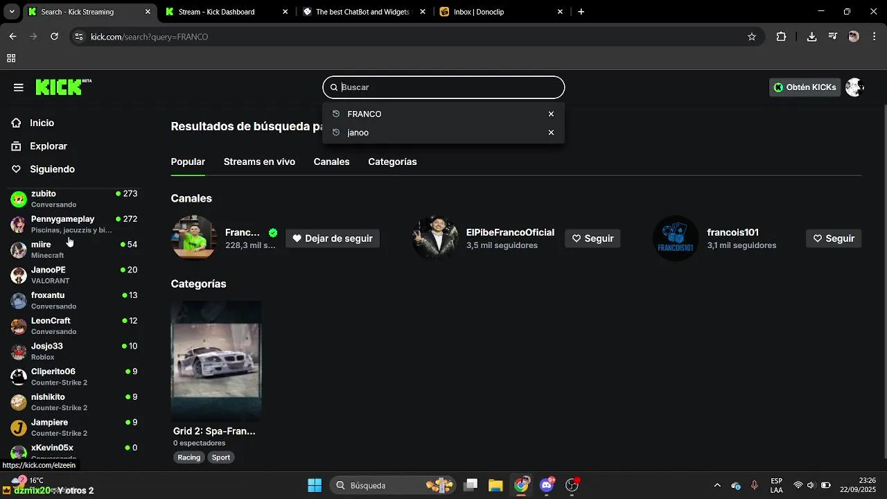This screenshot has width=887, height=499.
Task: Open the verified Franc... channel avatar
Action: [194, 238]
